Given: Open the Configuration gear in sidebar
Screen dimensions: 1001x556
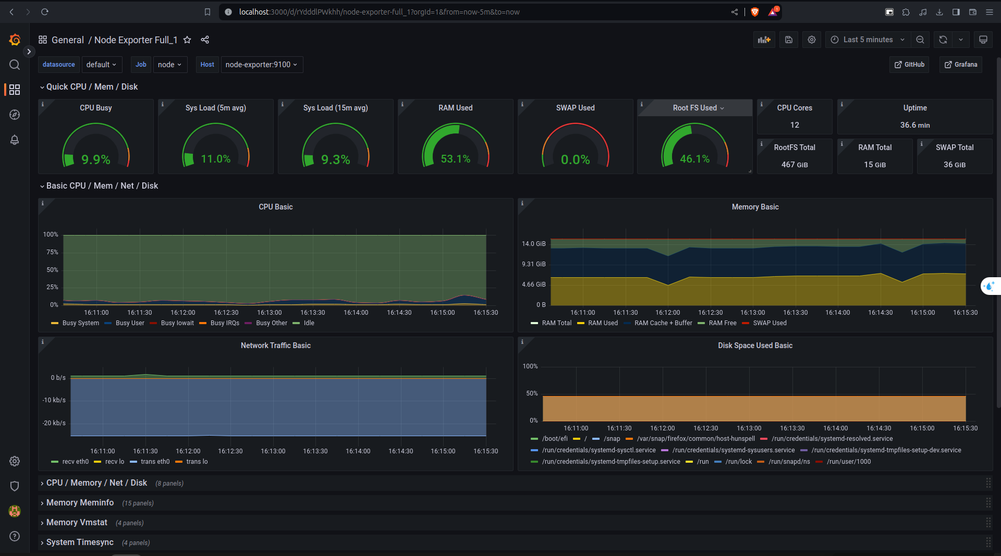Looking at the screenshot, I should [15, 461].
